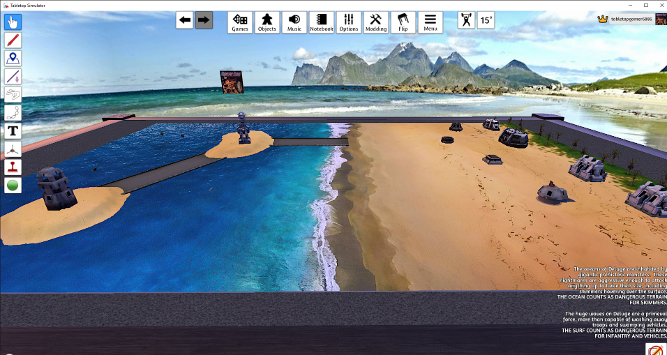
Task: Click the gold crown host icon
Action: coord(602,19)
